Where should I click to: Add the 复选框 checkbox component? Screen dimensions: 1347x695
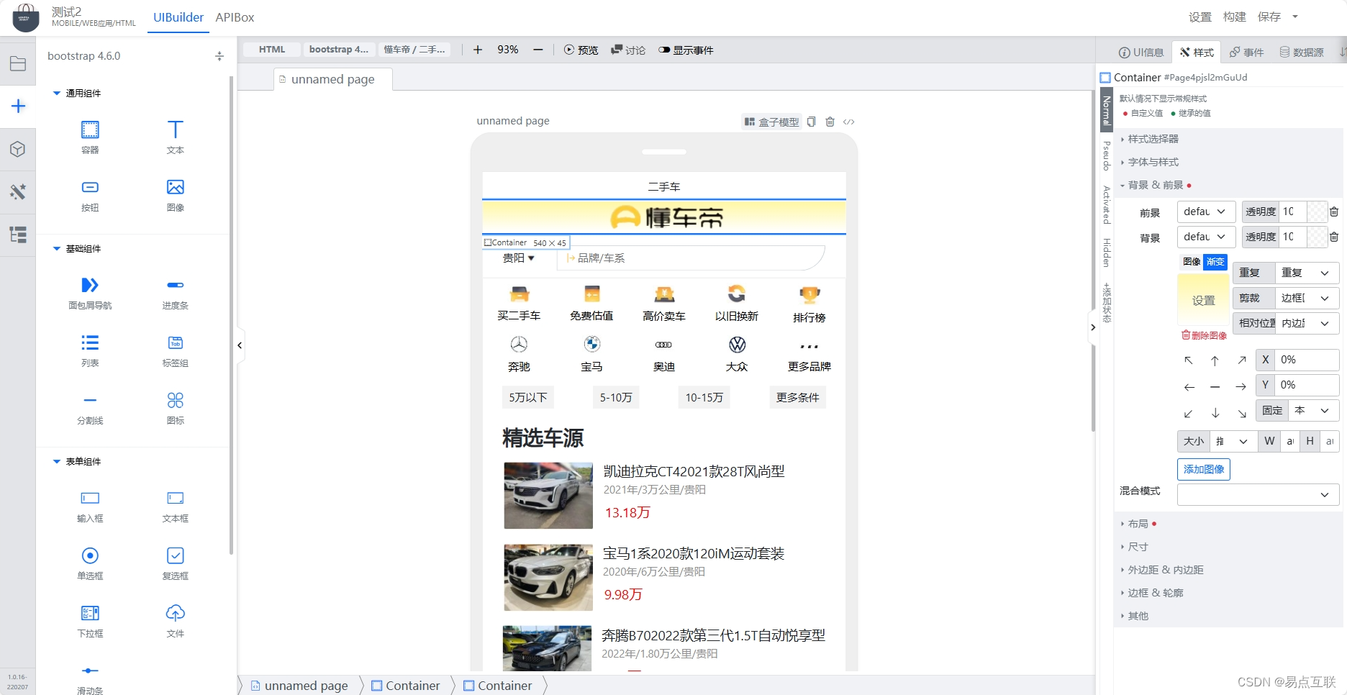(x=176, y=563)
